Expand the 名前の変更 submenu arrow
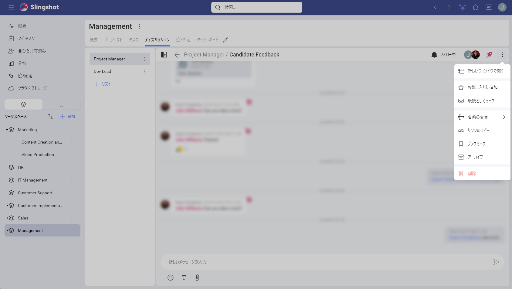The height and width of the screenshot is (289, 512). [504, 117]
